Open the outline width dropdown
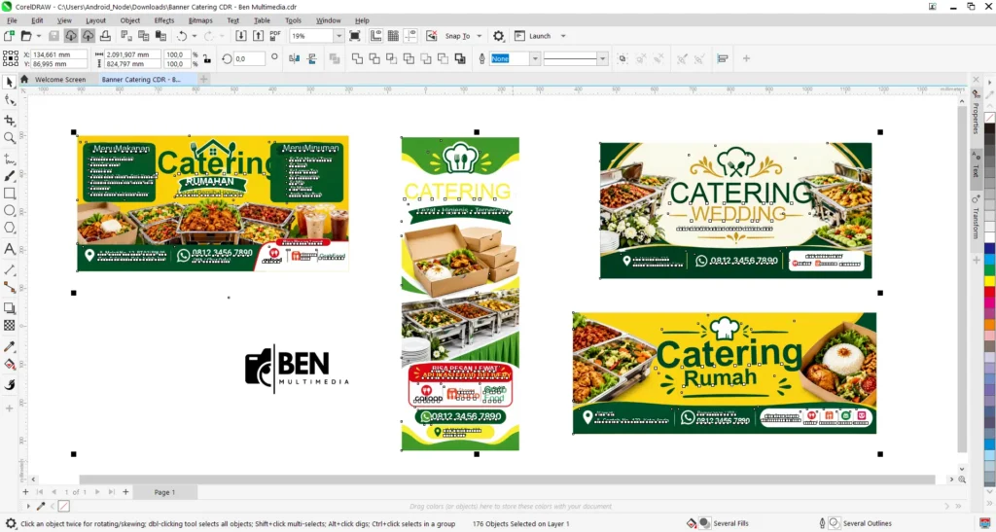996x532 pixels. pos(535,58)
